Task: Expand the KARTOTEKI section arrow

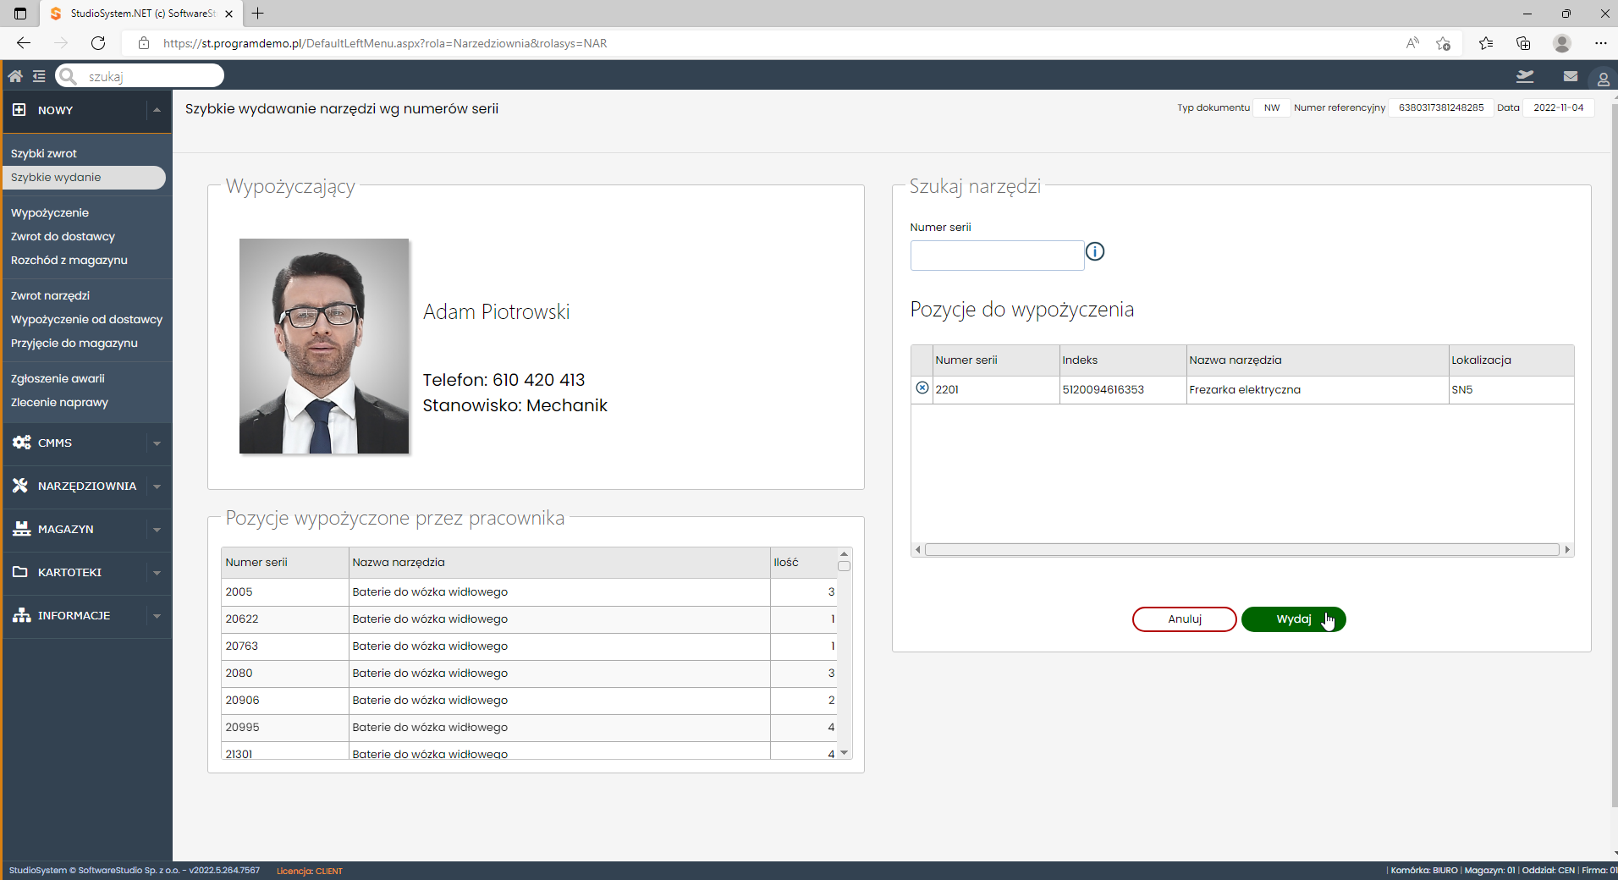Action: pos(157,573)
